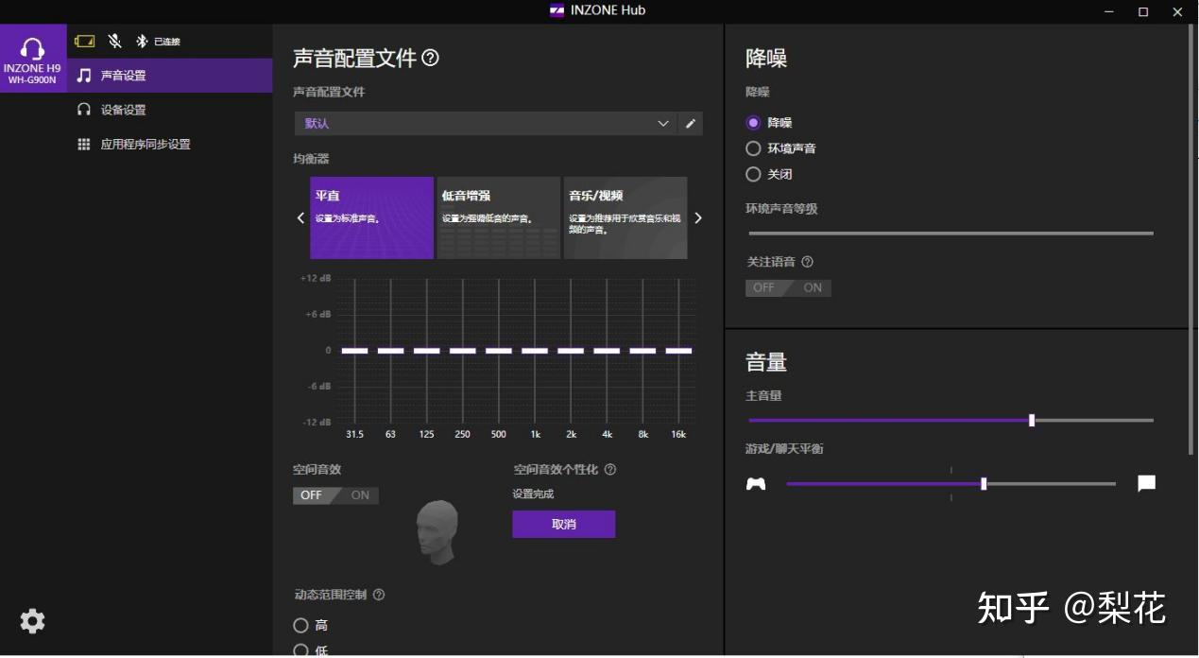Toggle the 关注语音 OFF/ON switch
Image resolution: width=1199 pixels, height=658 pixels.
pyautogui.click(x=788, y=287)
